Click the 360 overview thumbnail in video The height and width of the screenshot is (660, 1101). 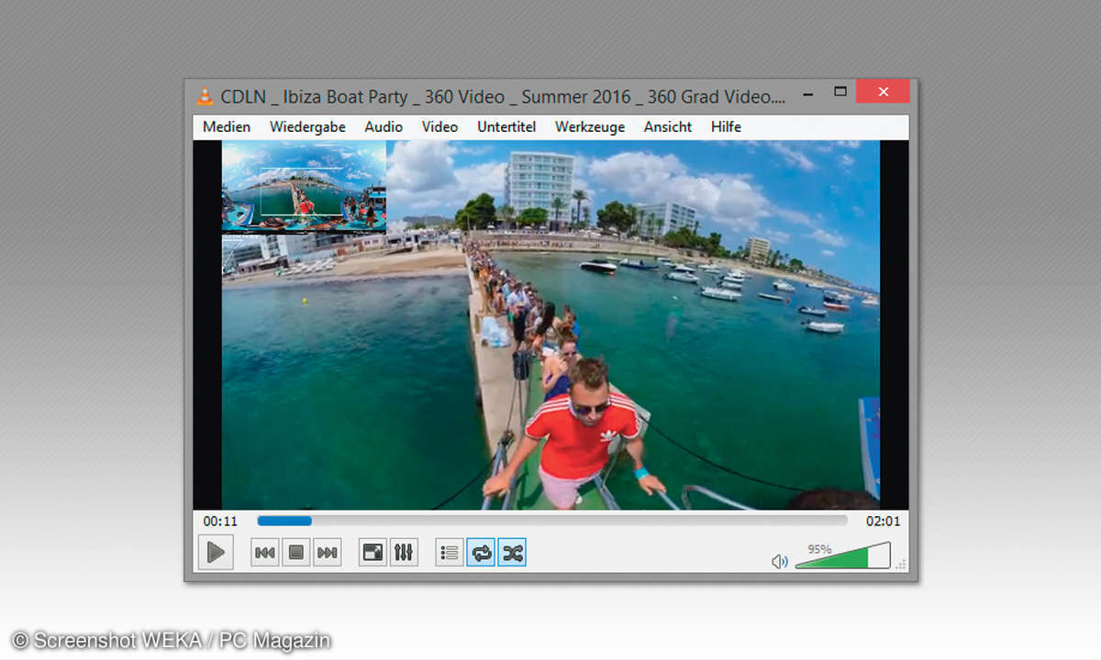point(304,185)
